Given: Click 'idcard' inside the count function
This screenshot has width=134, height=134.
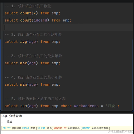Looking at the screenshot, I should point(40,20).
